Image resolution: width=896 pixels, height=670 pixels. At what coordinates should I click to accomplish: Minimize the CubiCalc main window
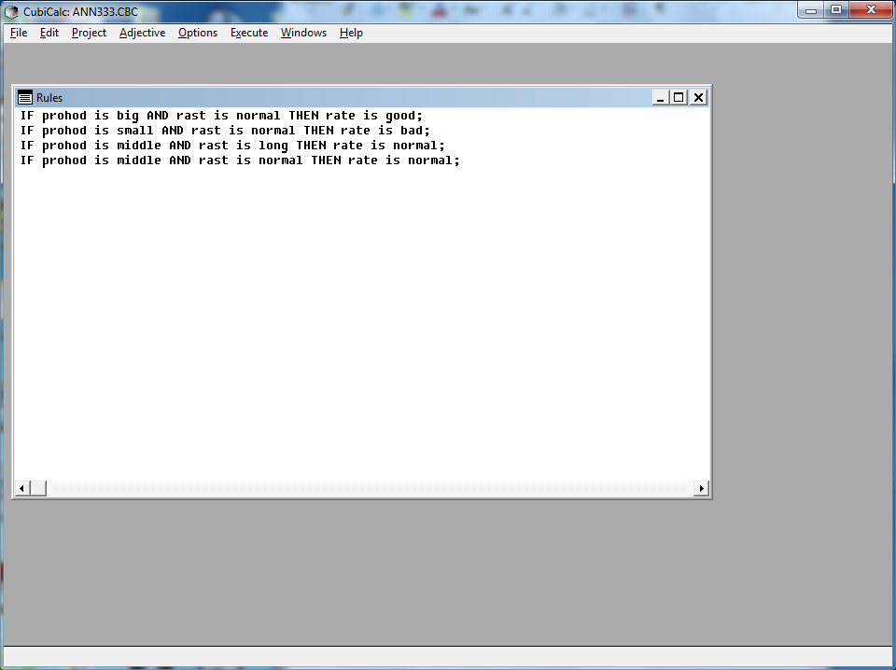(811, 9)
